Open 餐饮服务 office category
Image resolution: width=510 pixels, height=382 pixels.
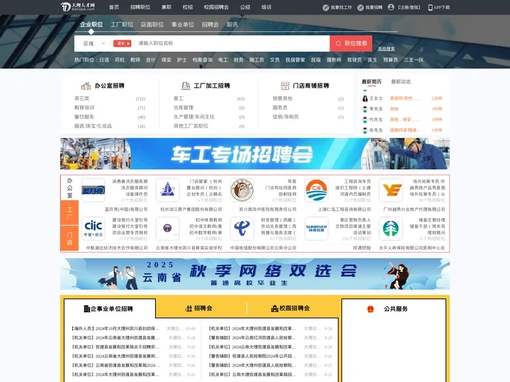point(84,117)
